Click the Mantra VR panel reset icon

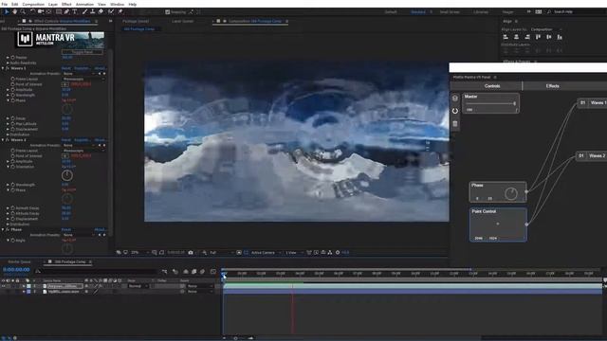455,111
